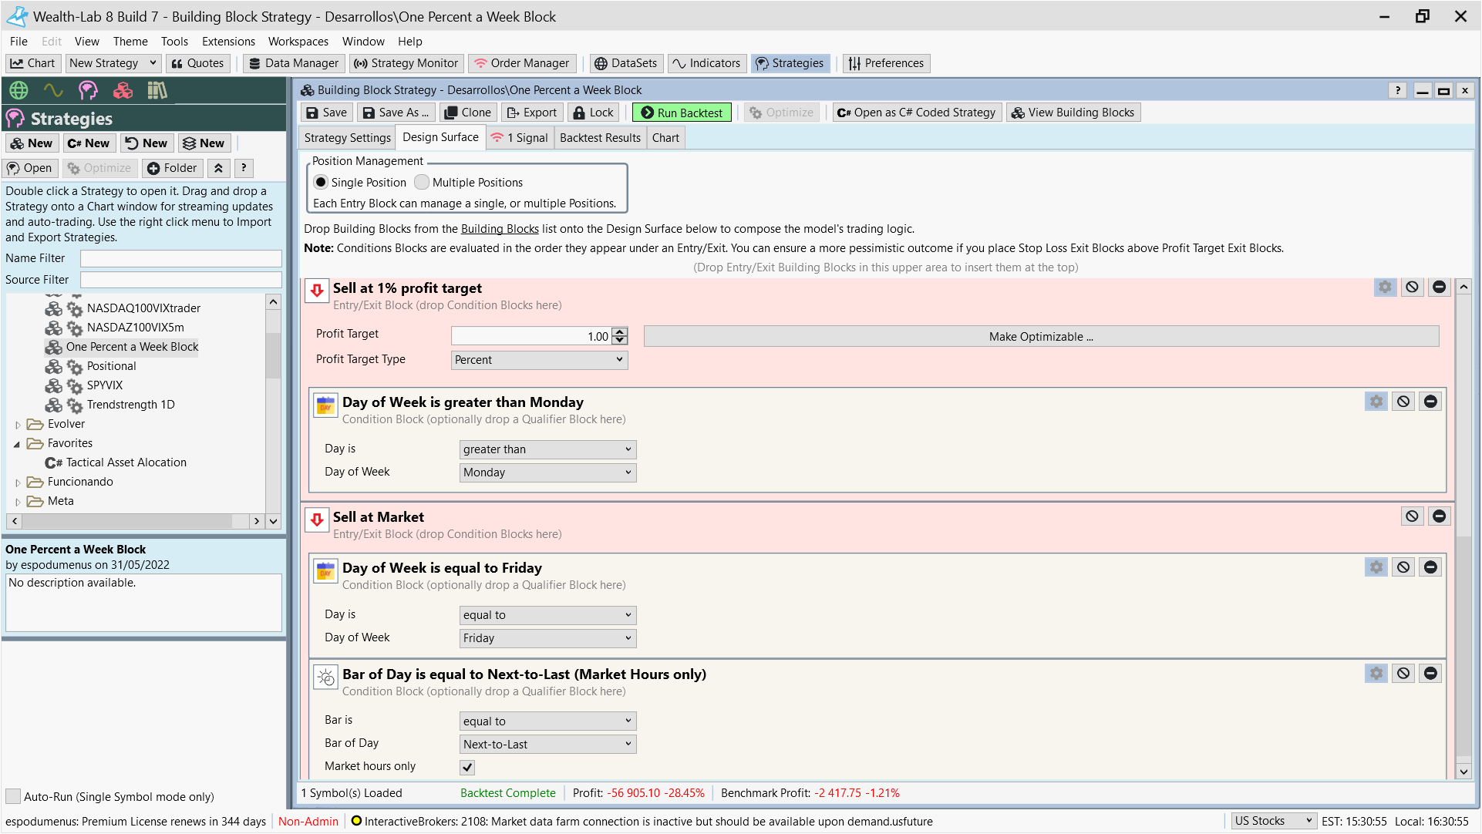Click the Building Blocks hyperlink

point(500,229)
